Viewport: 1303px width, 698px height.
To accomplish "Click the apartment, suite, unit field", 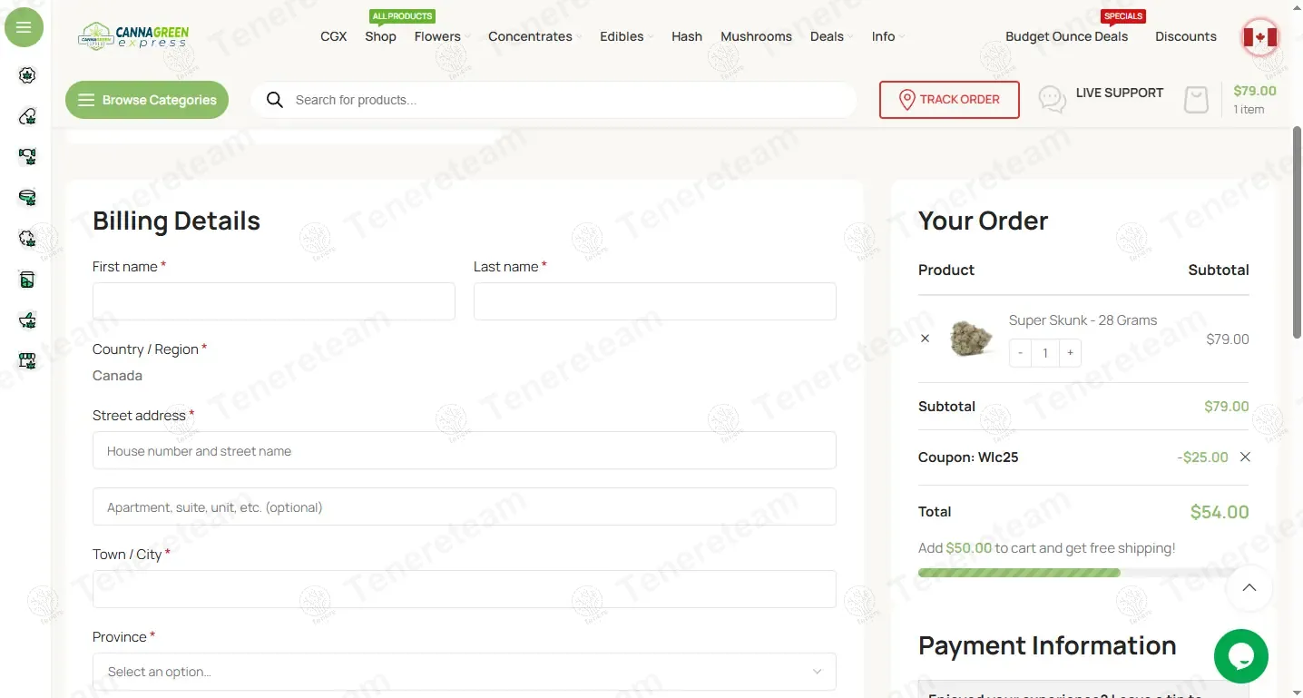I will click(x=465, y=506).
